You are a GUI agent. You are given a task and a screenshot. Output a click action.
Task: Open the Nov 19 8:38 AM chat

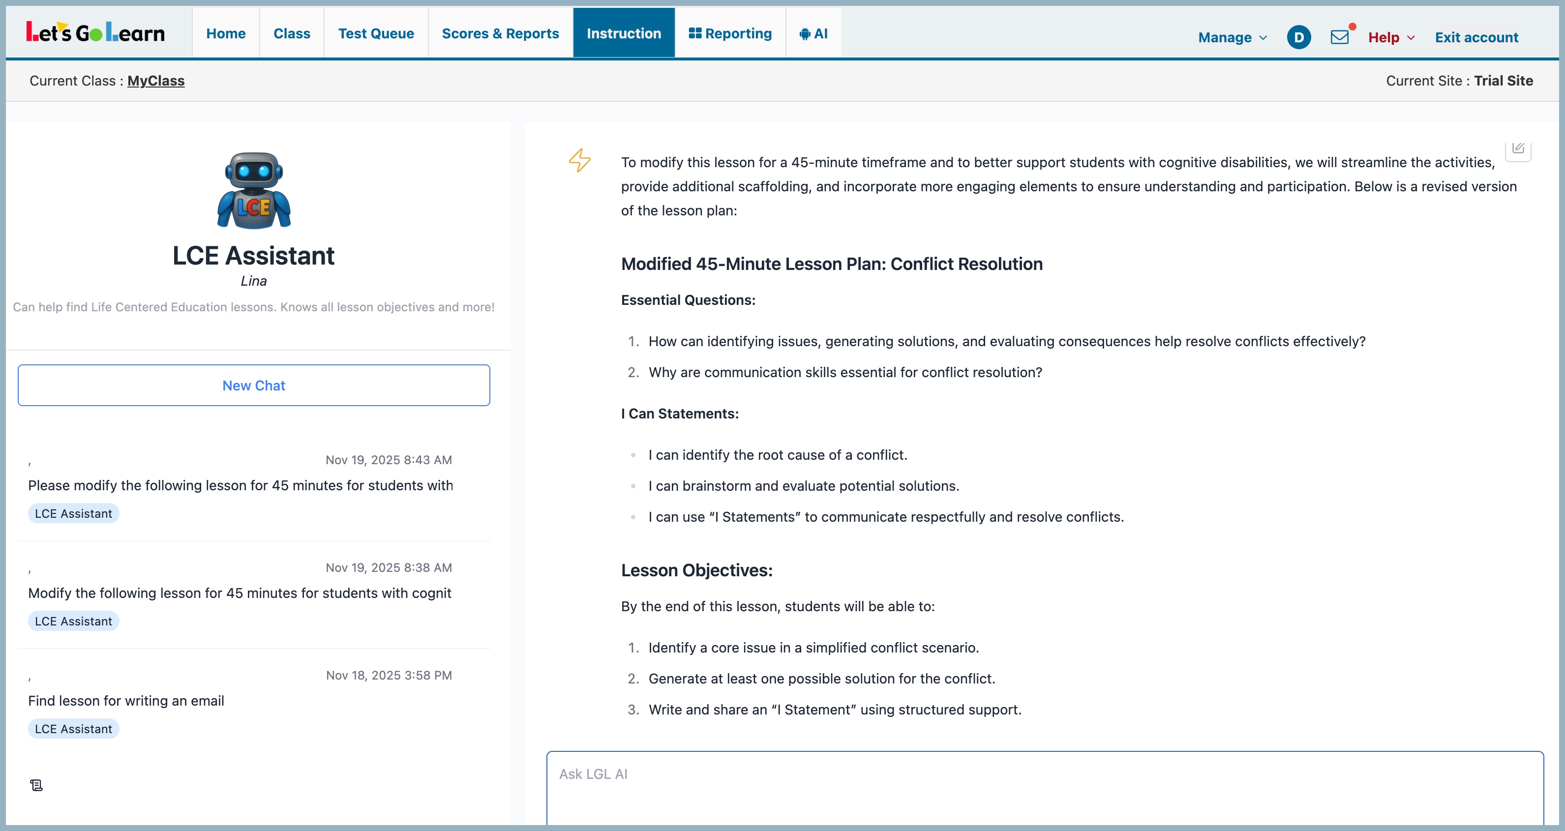click(240, 593)
